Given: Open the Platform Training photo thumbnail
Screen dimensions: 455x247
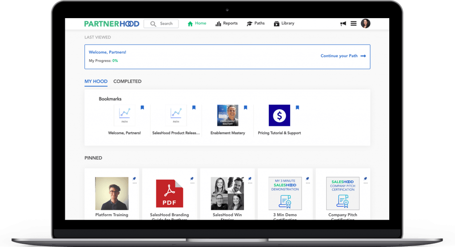Looking at the screenshot, I should [x=112, y=193].
